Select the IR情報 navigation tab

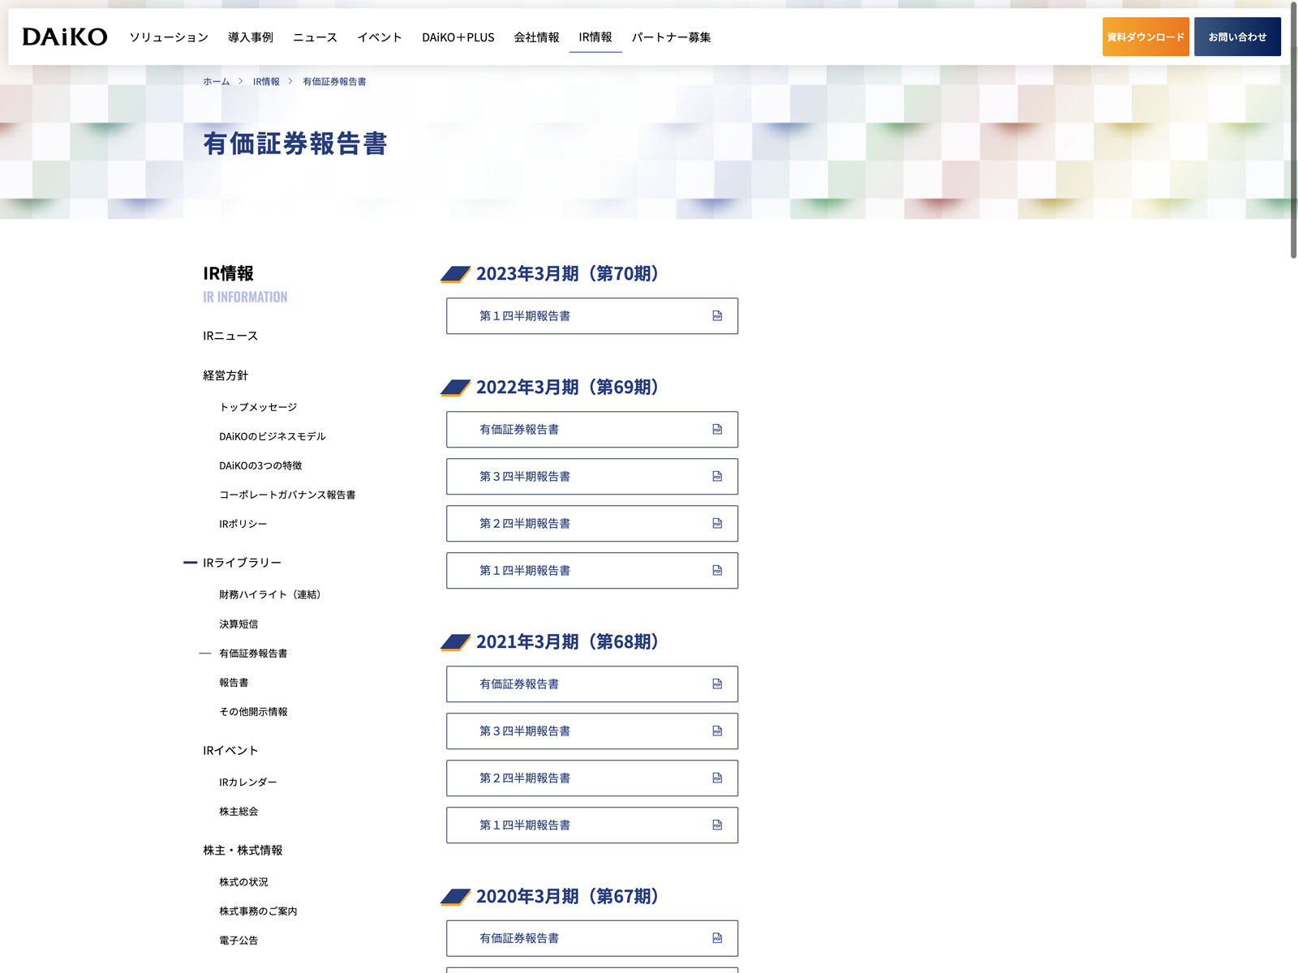click(x=595, y=37)
